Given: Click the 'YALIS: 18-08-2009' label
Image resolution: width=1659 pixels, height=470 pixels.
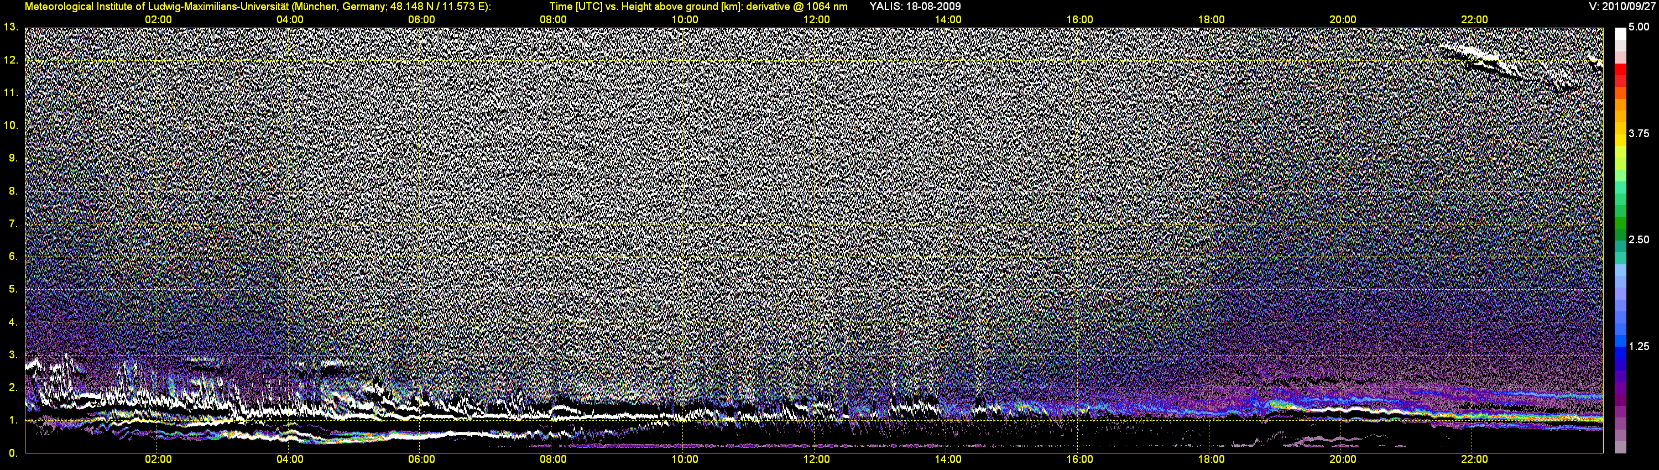Looking at the screenshot, I should pyautogui.click(x=915, y=7).
